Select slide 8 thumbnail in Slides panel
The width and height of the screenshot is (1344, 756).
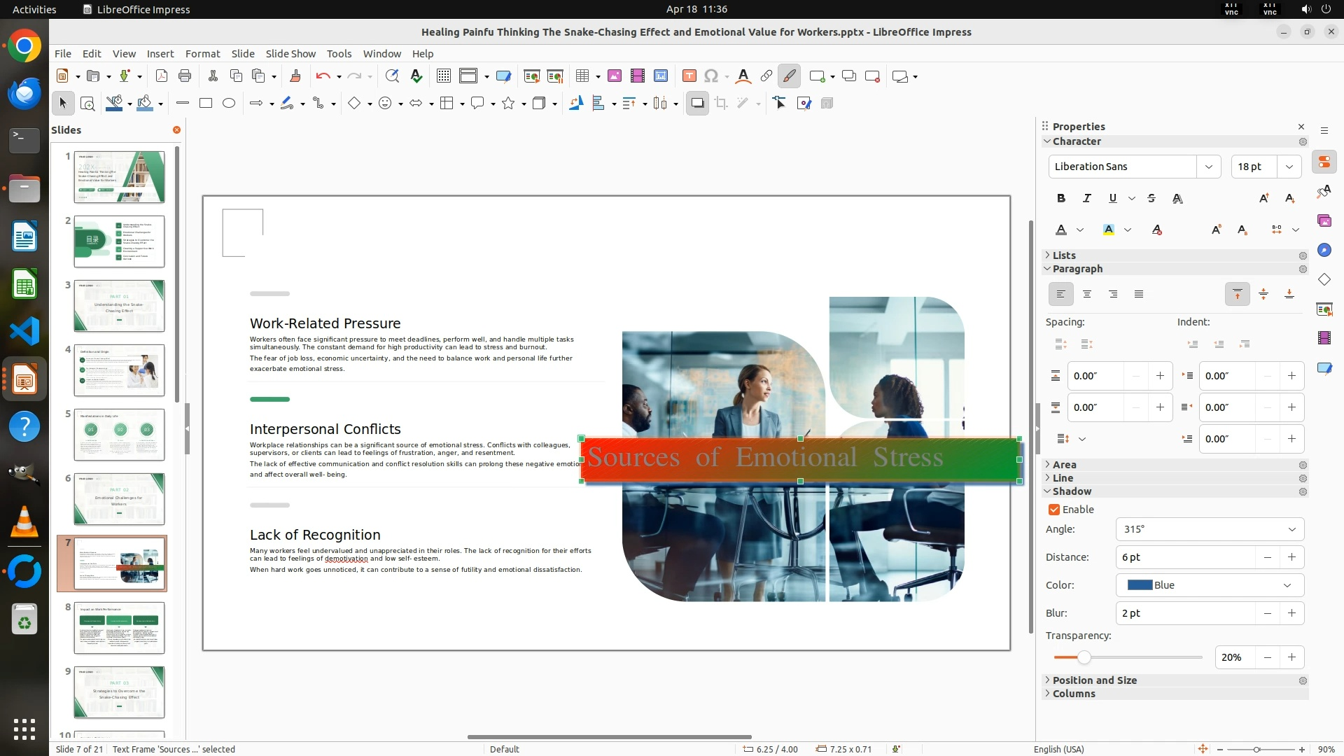pyautogui.click(x=119, y=628)
